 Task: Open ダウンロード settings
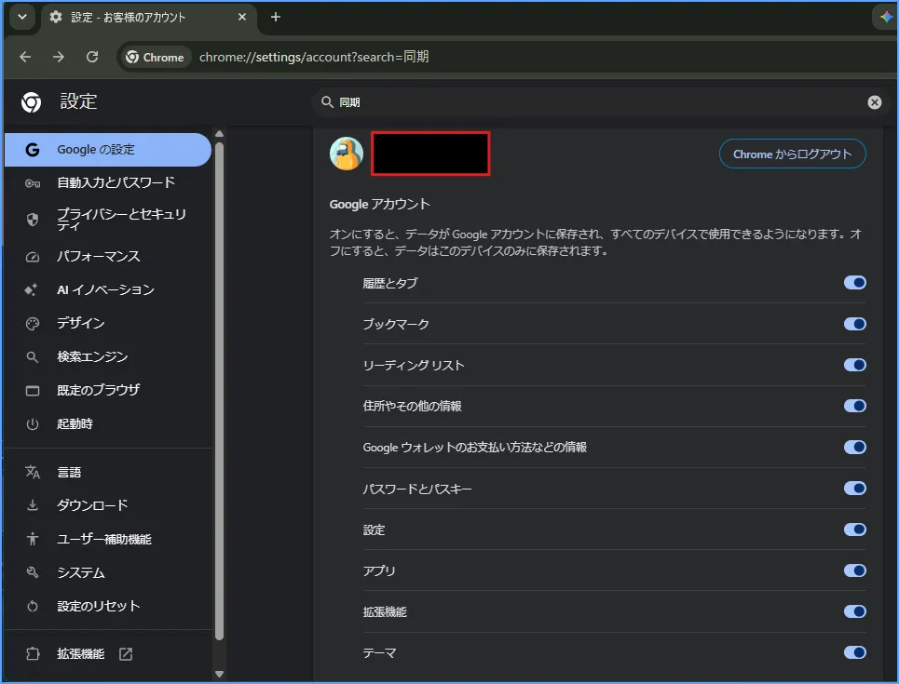click(x=108, y=505)
